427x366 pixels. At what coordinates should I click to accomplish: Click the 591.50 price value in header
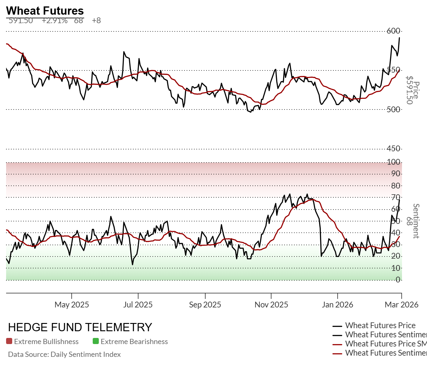tap(21, 20)
